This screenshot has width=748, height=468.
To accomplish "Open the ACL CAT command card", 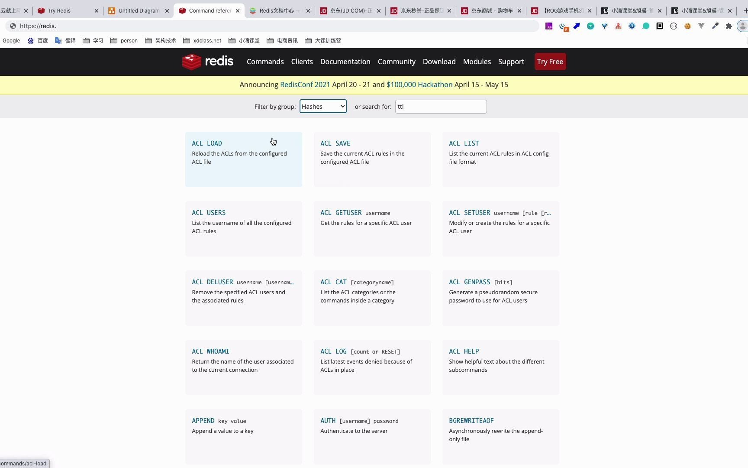I will point(372,298).
